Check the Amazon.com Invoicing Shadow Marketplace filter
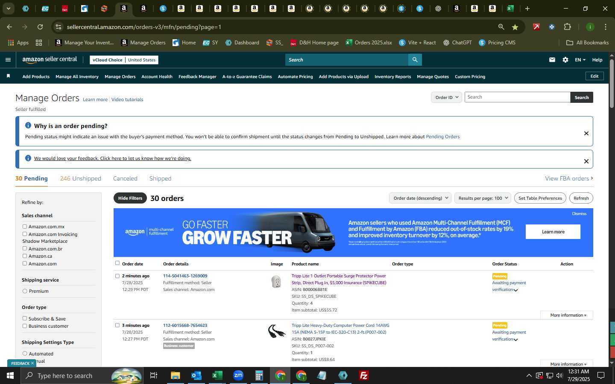Screen dimensions: 615x384 click(25, 234)
